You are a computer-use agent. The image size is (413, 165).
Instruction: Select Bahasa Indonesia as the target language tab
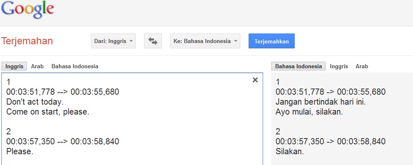coord(298,66)
